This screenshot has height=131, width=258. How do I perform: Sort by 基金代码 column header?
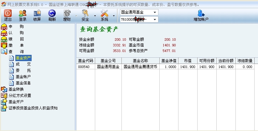(x=86, y=61)
